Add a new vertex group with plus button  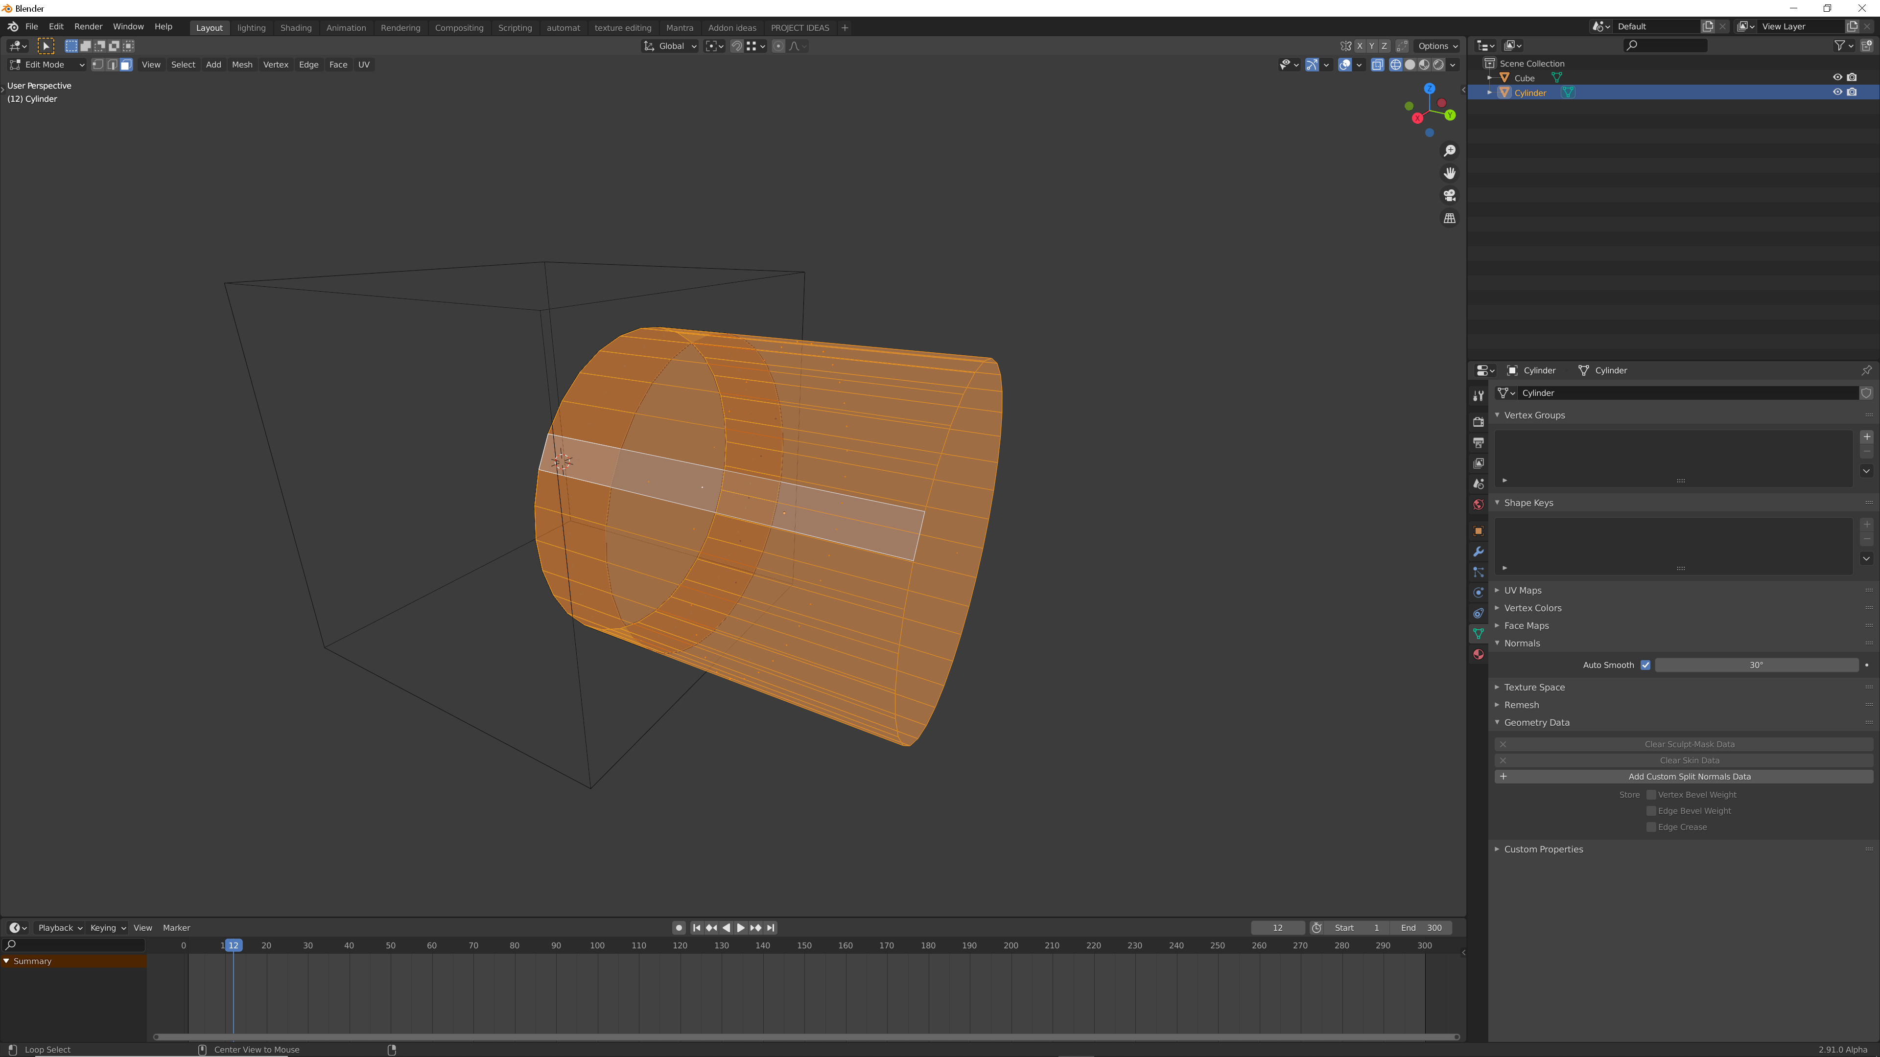1866,437
